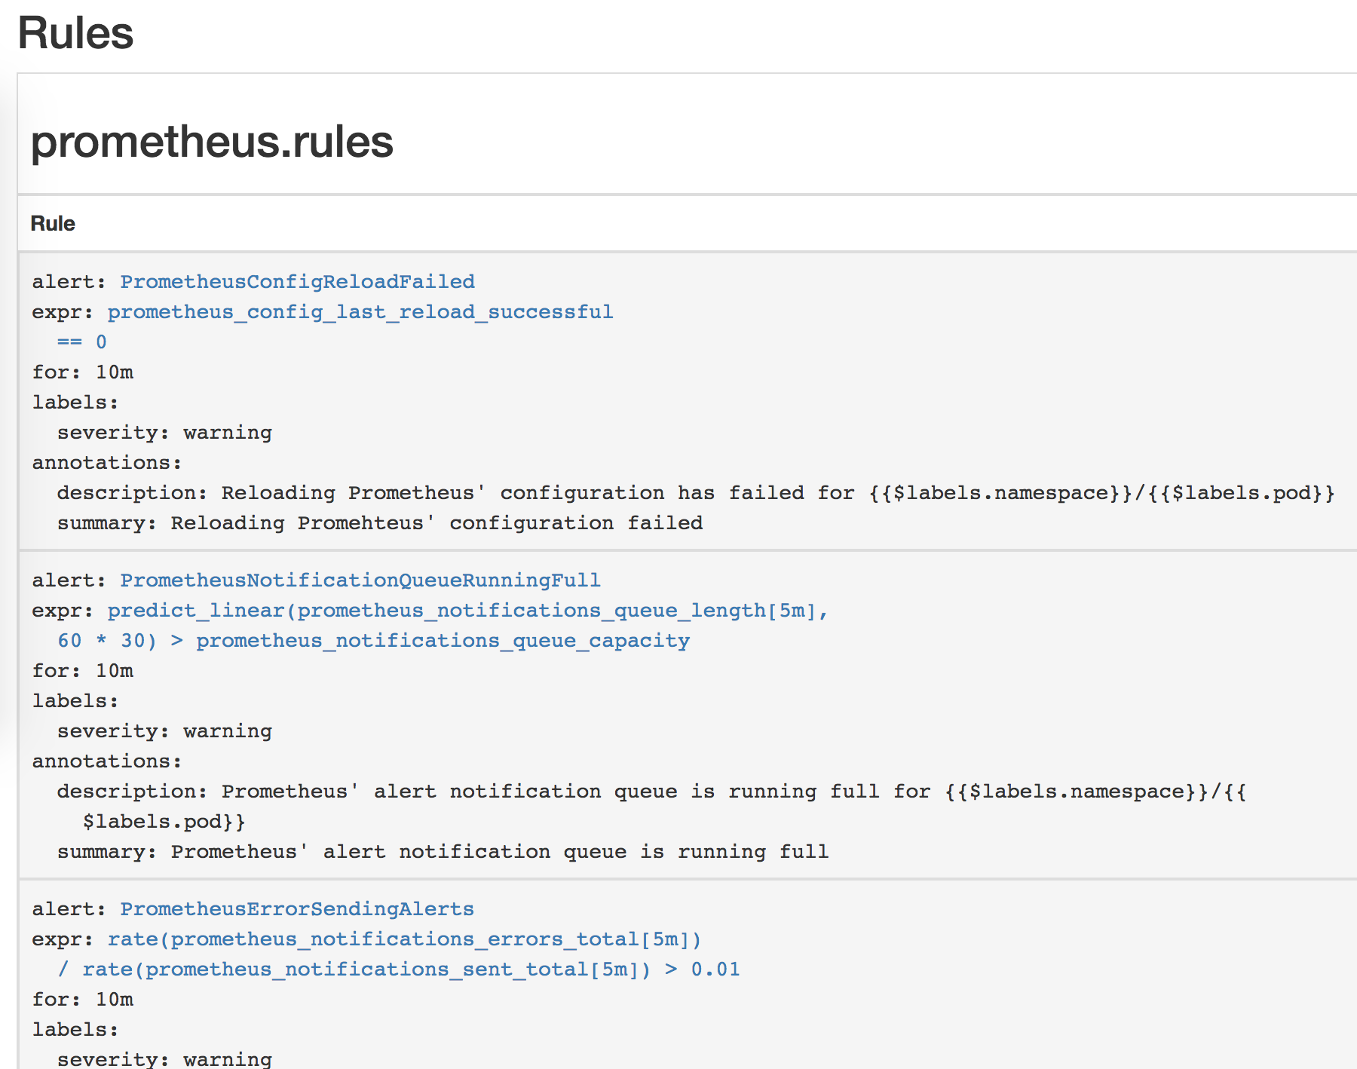
Task: Open the PrometheusNotificationQueueRunningFull alert link
Action: tap(360, 580)
